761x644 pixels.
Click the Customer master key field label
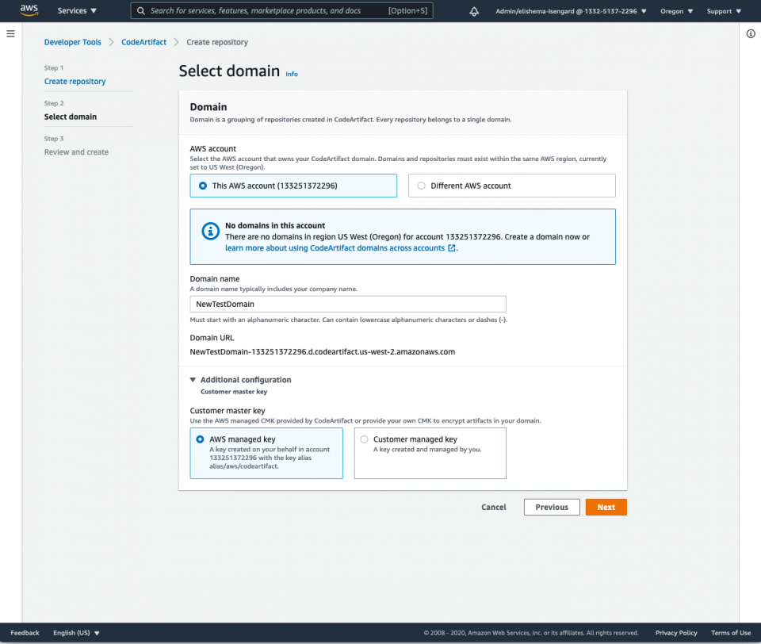coord(228,410)
